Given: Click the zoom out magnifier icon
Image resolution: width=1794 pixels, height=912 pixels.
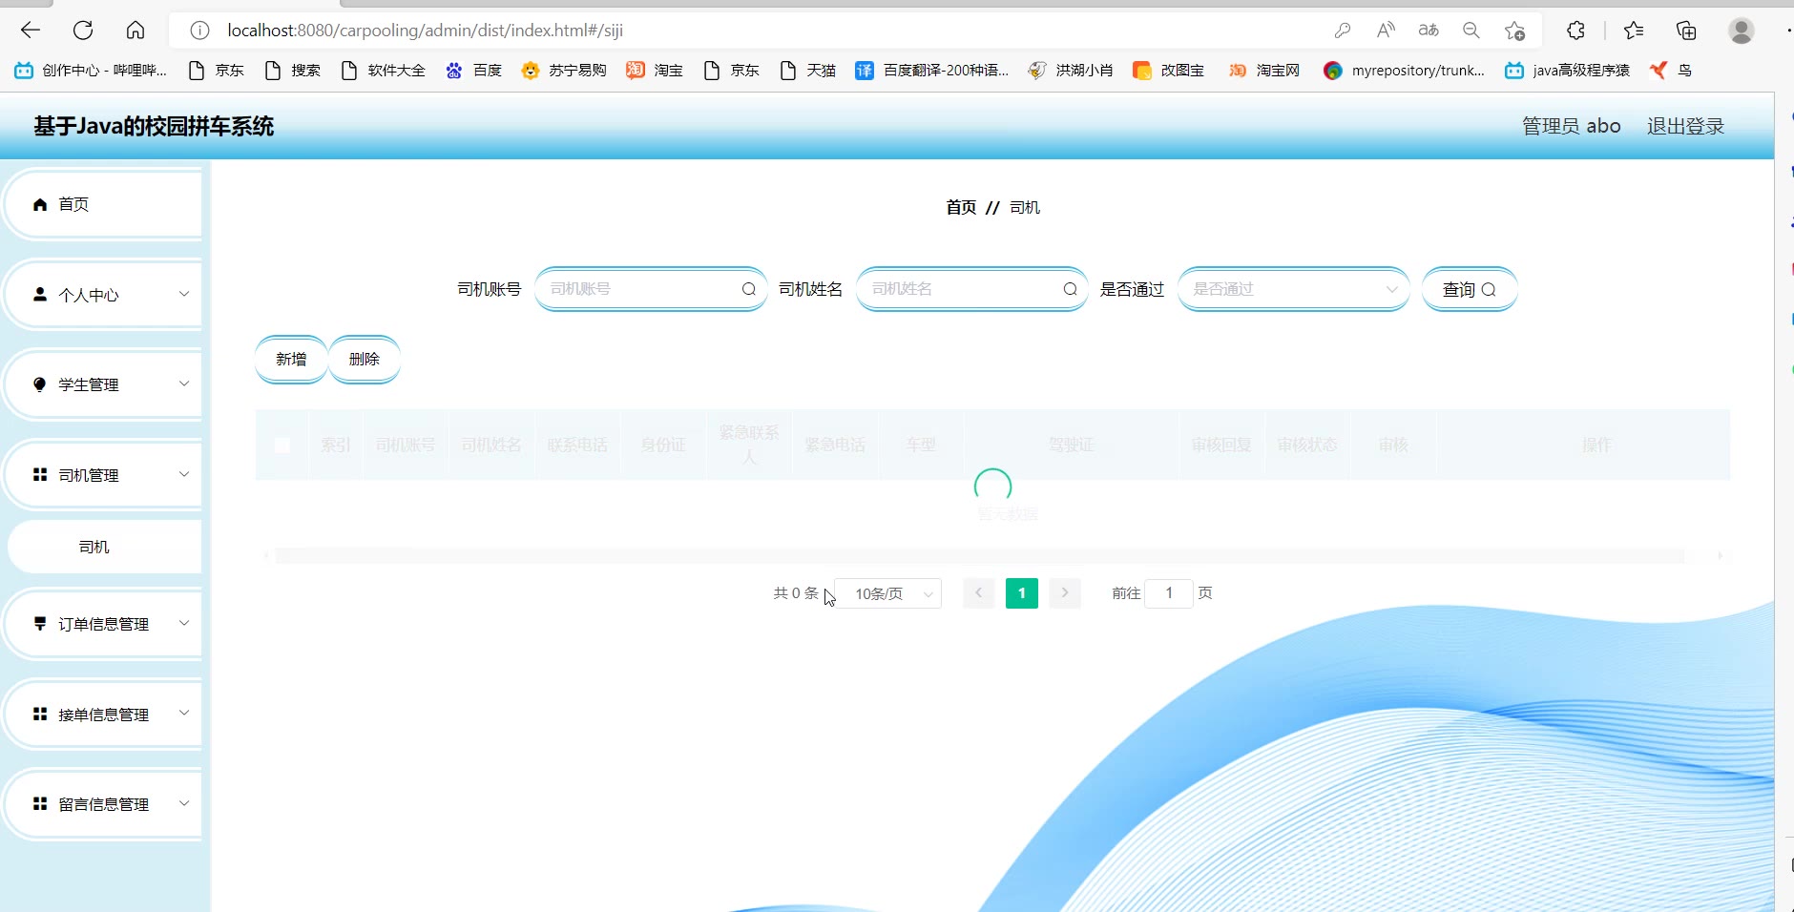Looking at the screenshot, I should [1471, 31].
